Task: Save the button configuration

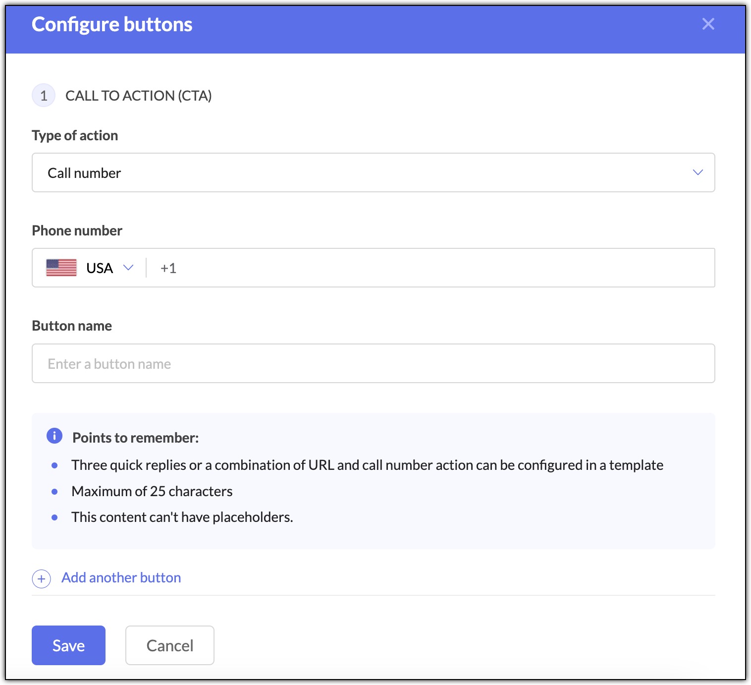Action: pyautogui.click(x=68, y=645)
